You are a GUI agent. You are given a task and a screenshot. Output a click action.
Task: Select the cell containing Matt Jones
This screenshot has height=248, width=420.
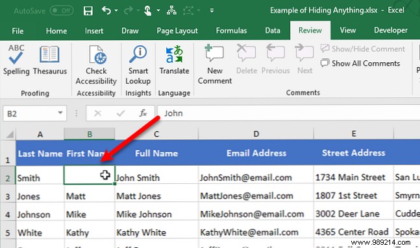[x=156, y=193]
